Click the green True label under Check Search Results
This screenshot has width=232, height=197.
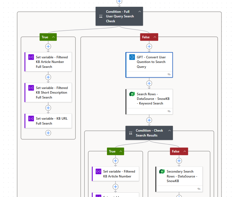(x=112, y=151)
